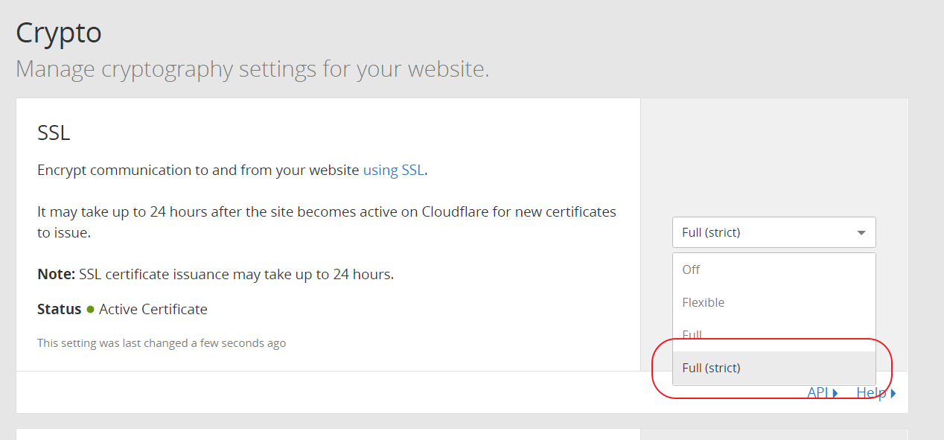The width and height of the screenshot is (944, 440).
Task: Open the "using SSL" link
Action: click(393, 170)
